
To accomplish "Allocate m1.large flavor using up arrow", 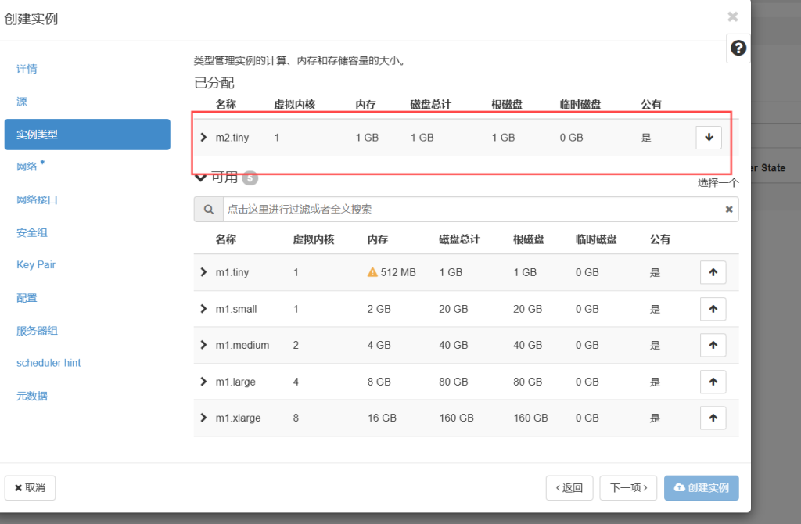I will tap(713, 382).
